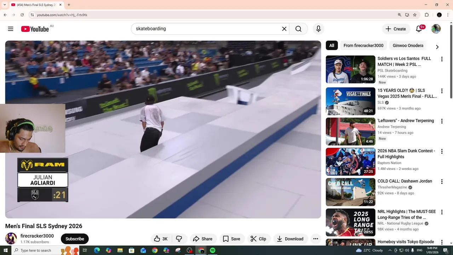Open COLD CALL: Dashawn Jordan thumbnail
453x255 pixels.
[x=350, y=192]
